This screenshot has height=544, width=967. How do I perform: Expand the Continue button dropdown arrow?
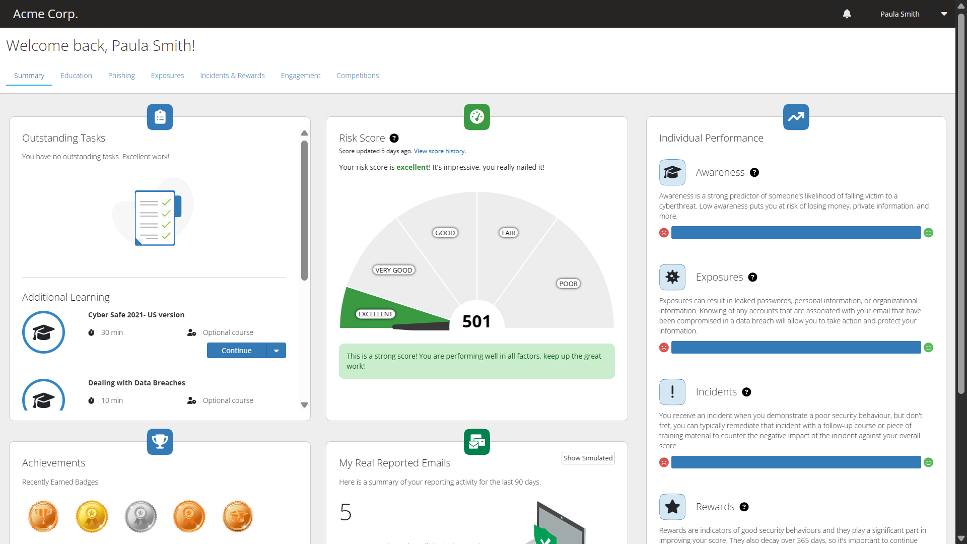coord(276,351)
